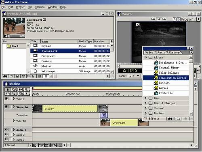Open the 1 Second time zoom dropdown
202x152 pixels.
tap(31, 145)
